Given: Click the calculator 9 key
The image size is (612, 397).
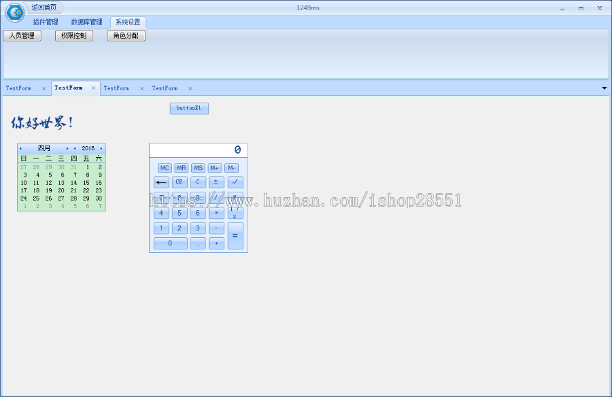Looking at the screenshot, I should pyautogui.click(x=198, y=198).
